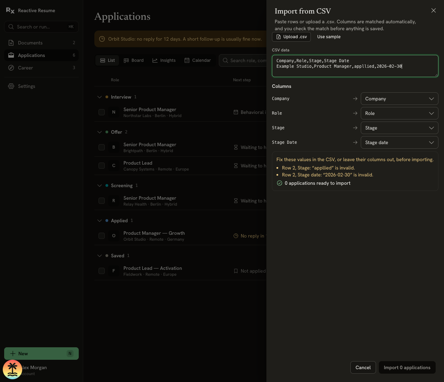Close the Import from CSV panel
Screen dimensions: 444x382
(434, 10)
